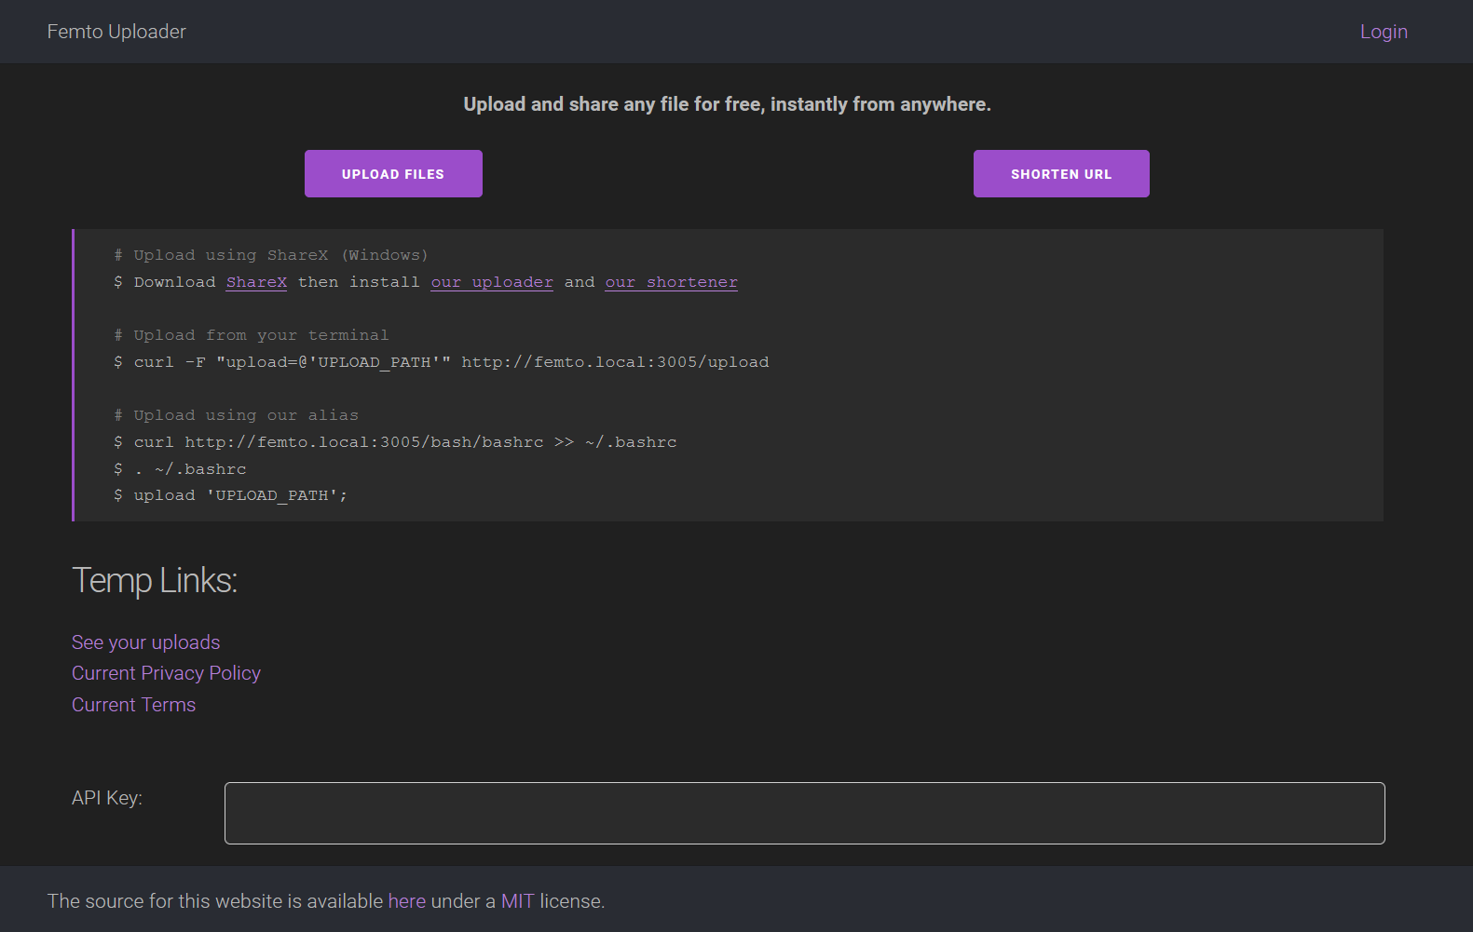Click the API Key label
This screenshot has width=1473, height=932.
tap(107, 798)
